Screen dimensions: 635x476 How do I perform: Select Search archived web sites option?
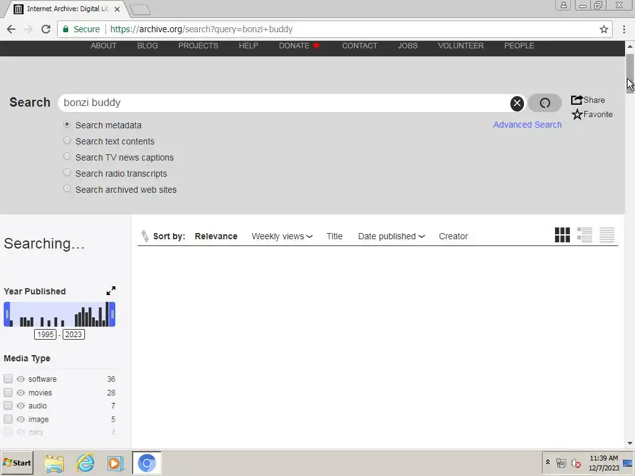(x=67, y=188)
